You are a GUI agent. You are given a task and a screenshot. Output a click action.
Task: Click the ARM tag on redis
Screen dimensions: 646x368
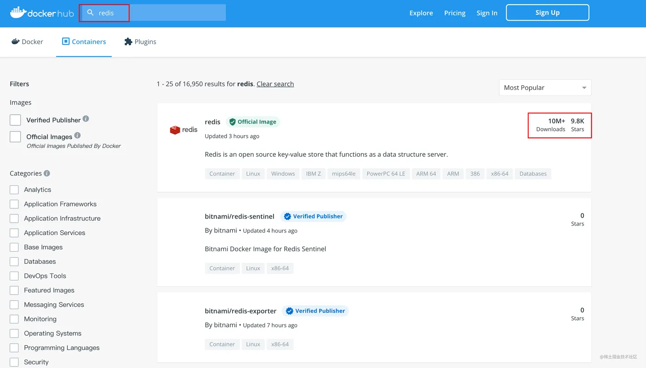click(x=453, y=174)
